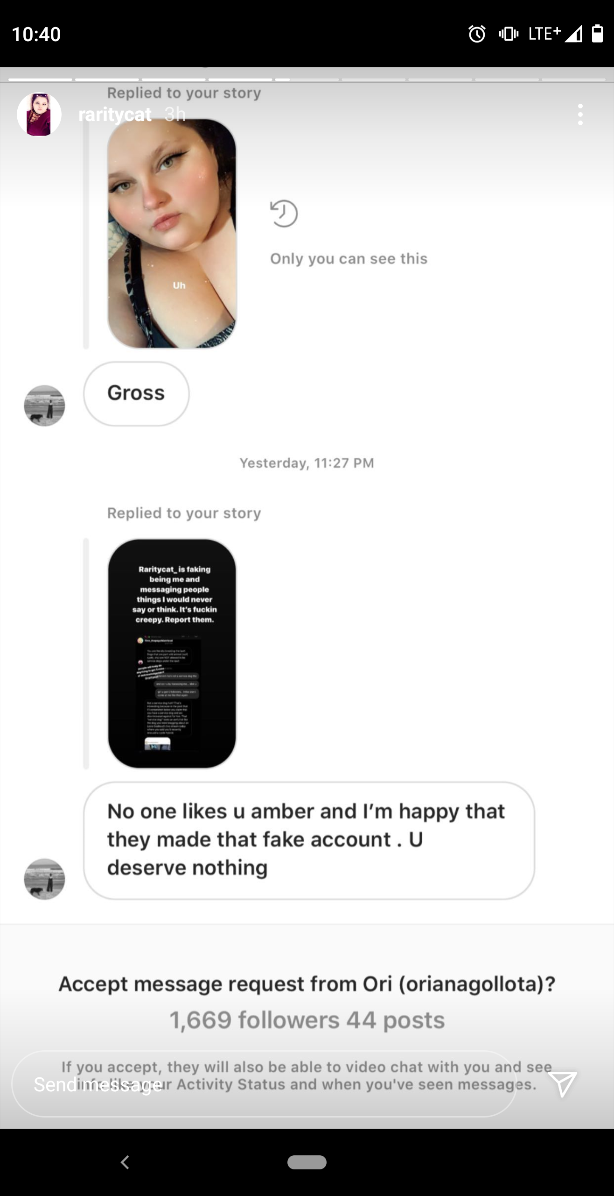614x1196 pixels.
Task: Tap the 'No one likes u amber' message bubble
Action: pyautogui.click(x=309, y=840)
